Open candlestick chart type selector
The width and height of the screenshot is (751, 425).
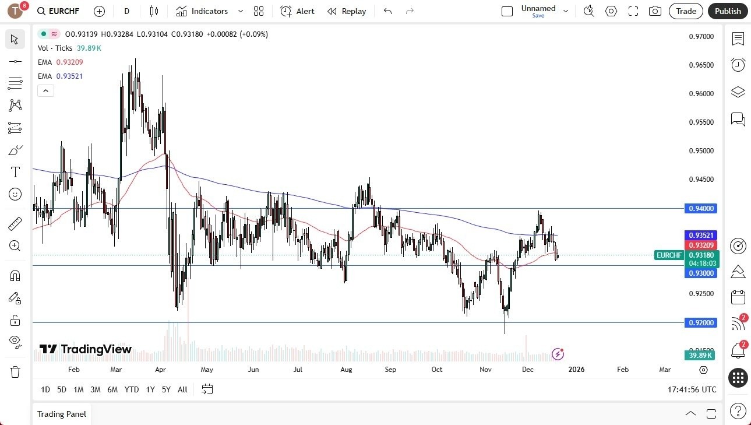tap(154, 11)
